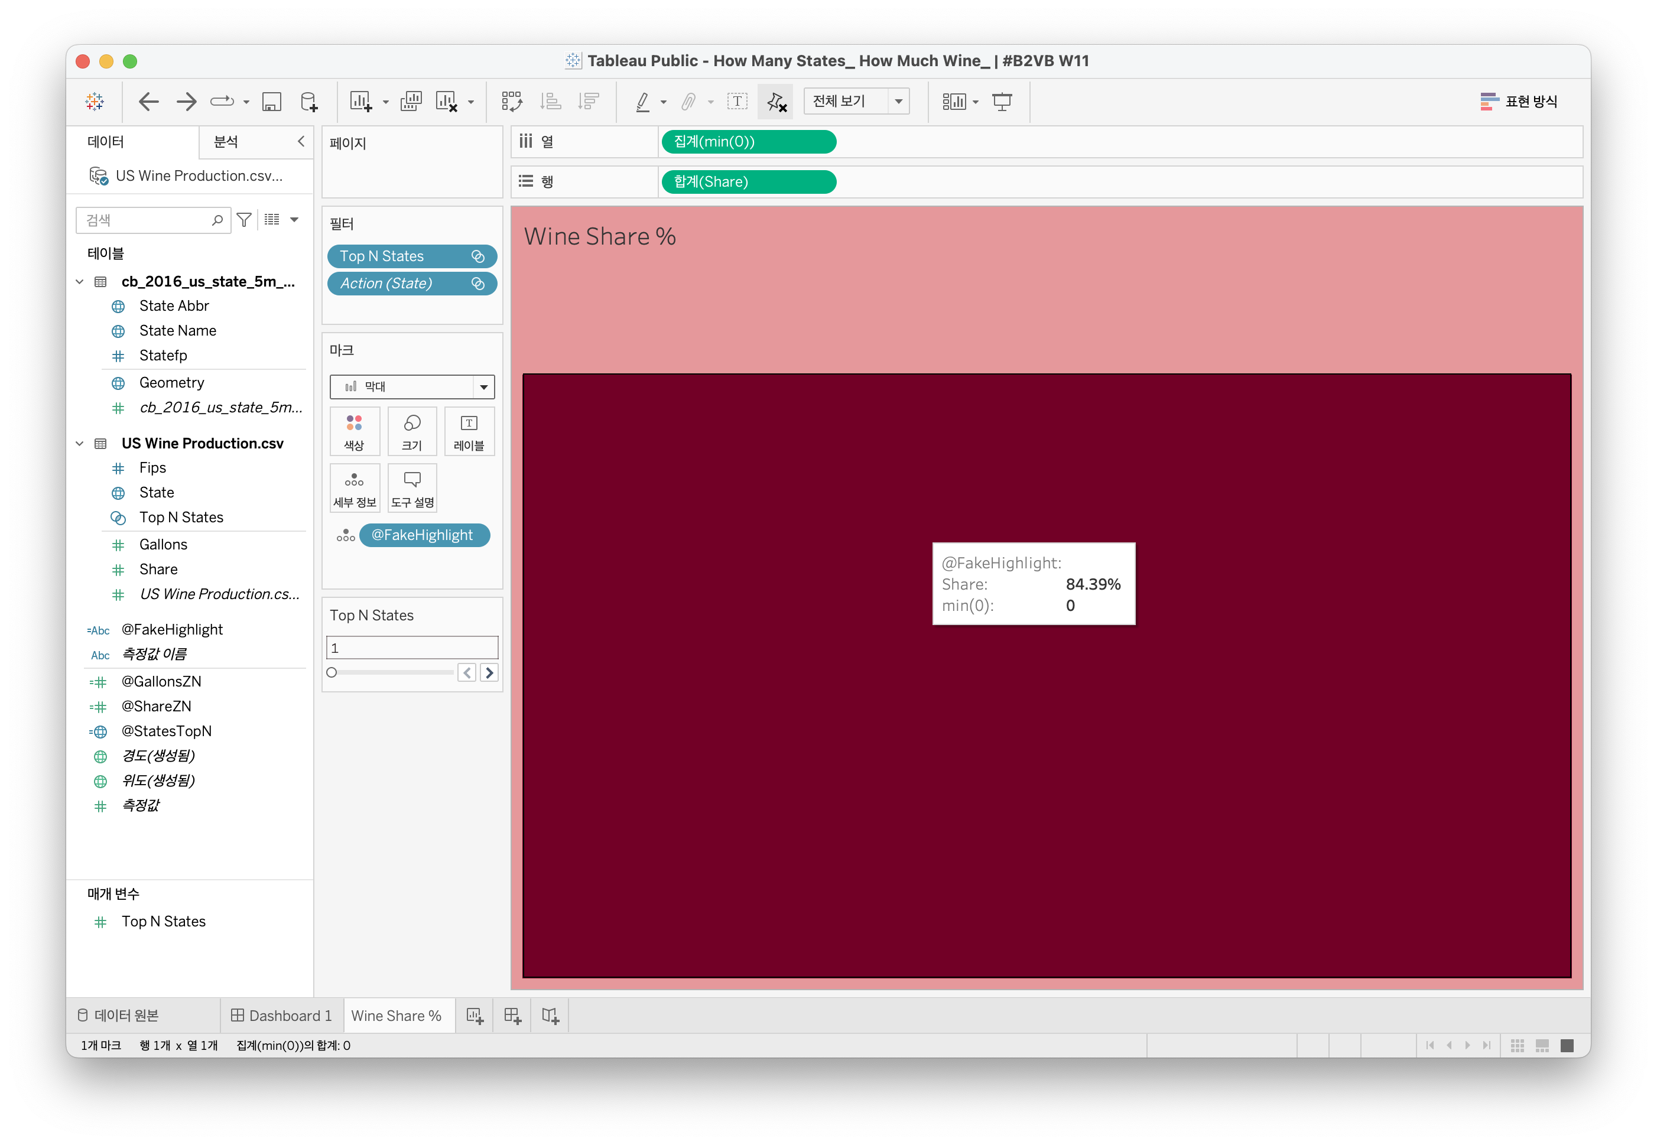The image size is (1657, 1145).
Task: Toggle the show mark labels icon
Action: pyautogui.click(x=737, y=102)
